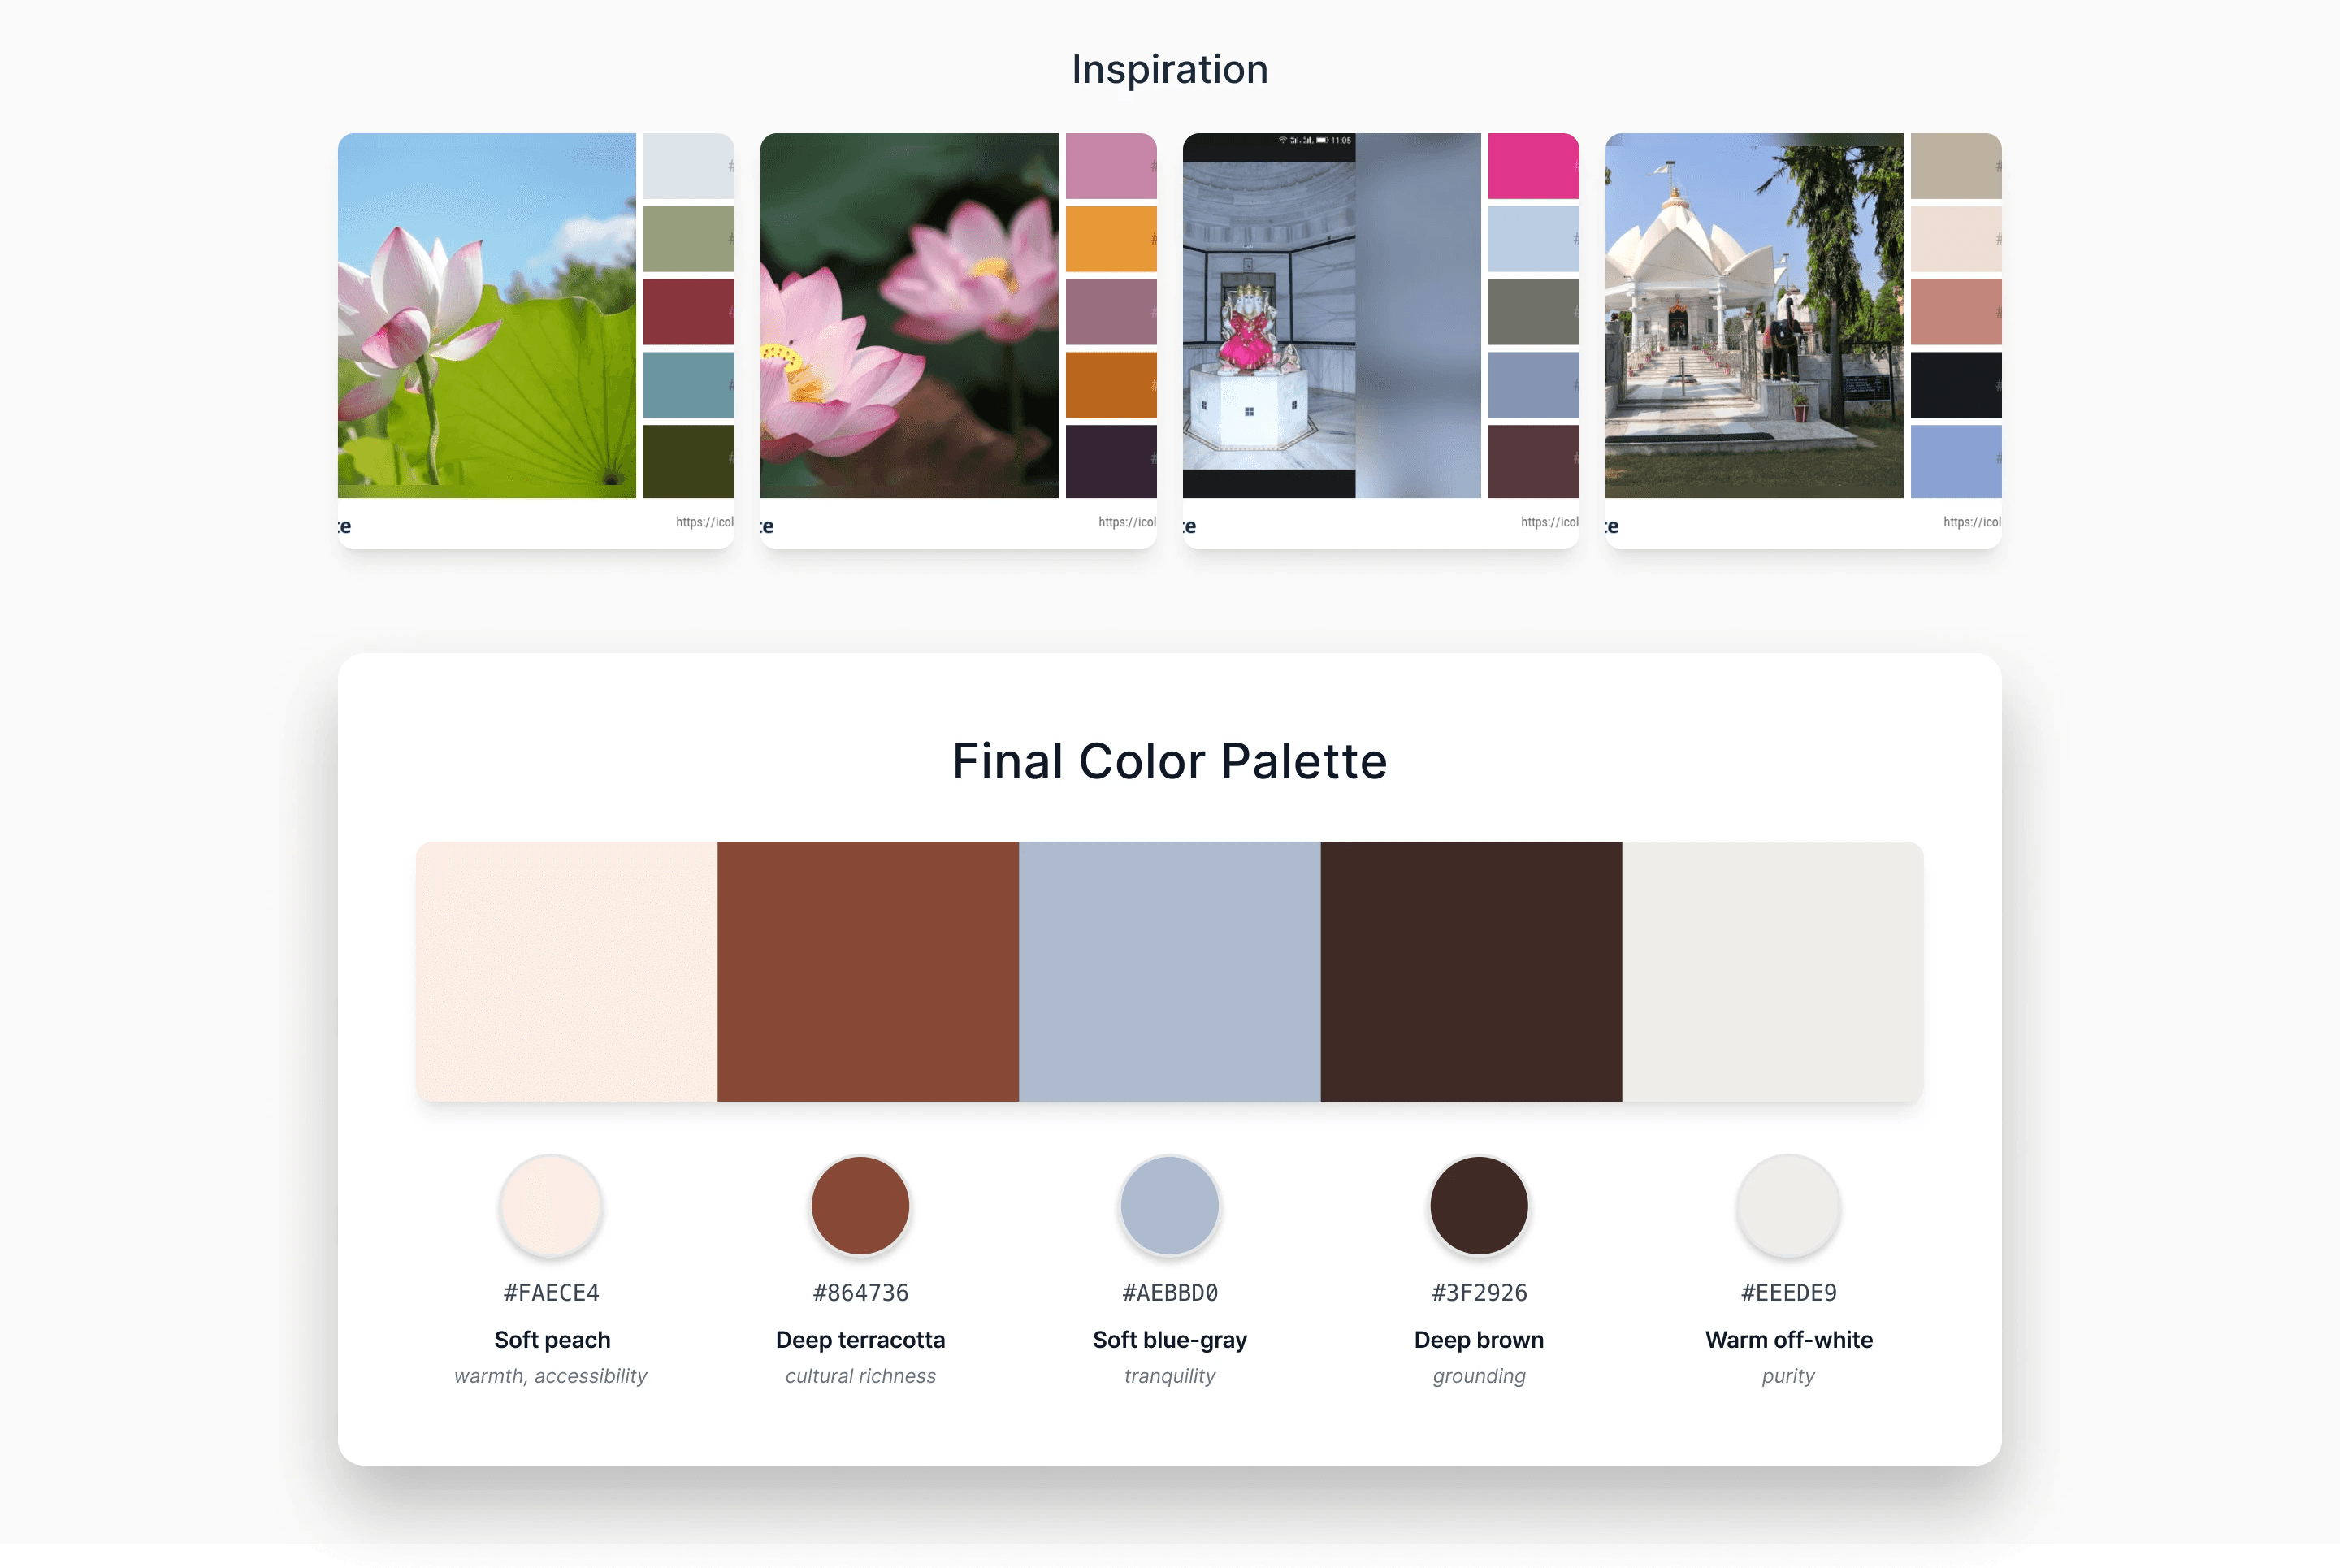2340x1568 pixels.
Task: Follow the https://icol link under fourth card
Action: (1972, 522)
